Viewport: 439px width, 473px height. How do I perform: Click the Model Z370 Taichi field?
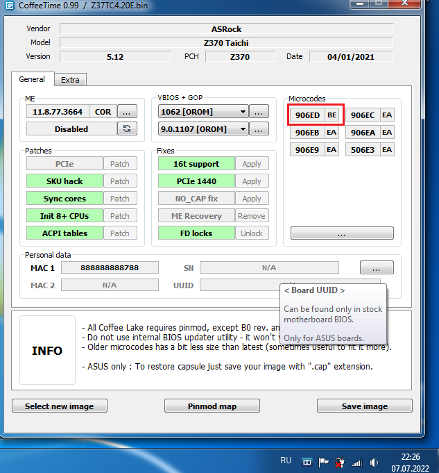[x=227, y=43]
